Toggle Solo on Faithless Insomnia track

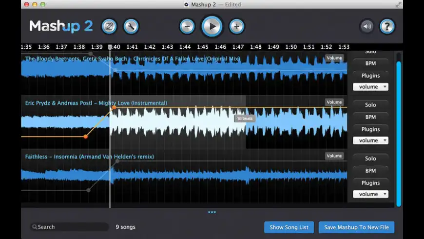370,159
